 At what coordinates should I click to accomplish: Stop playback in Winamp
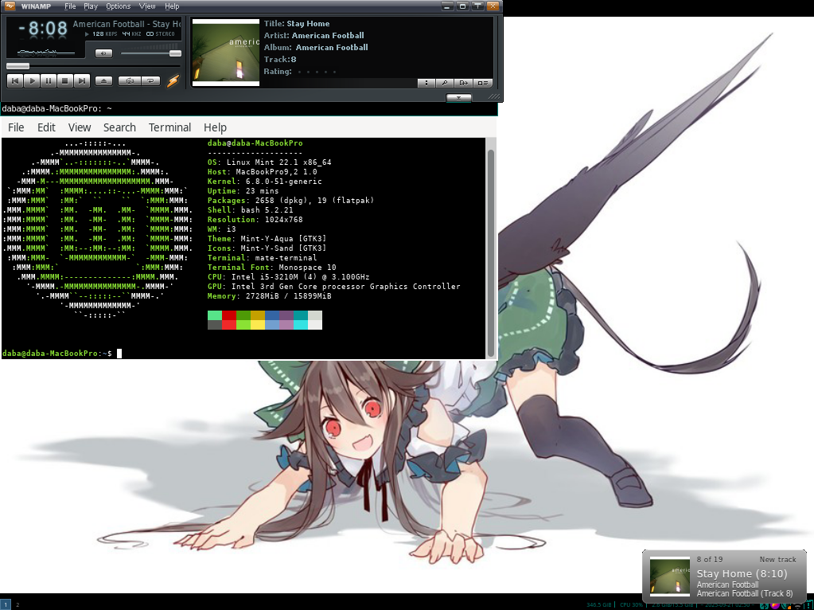click(x=65, y=80)
